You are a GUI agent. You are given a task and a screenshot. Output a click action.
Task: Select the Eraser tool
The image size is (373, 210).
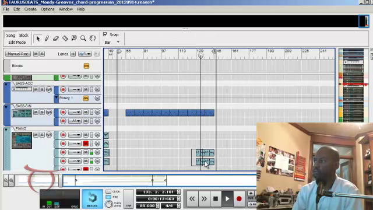(x=56, y=38)
